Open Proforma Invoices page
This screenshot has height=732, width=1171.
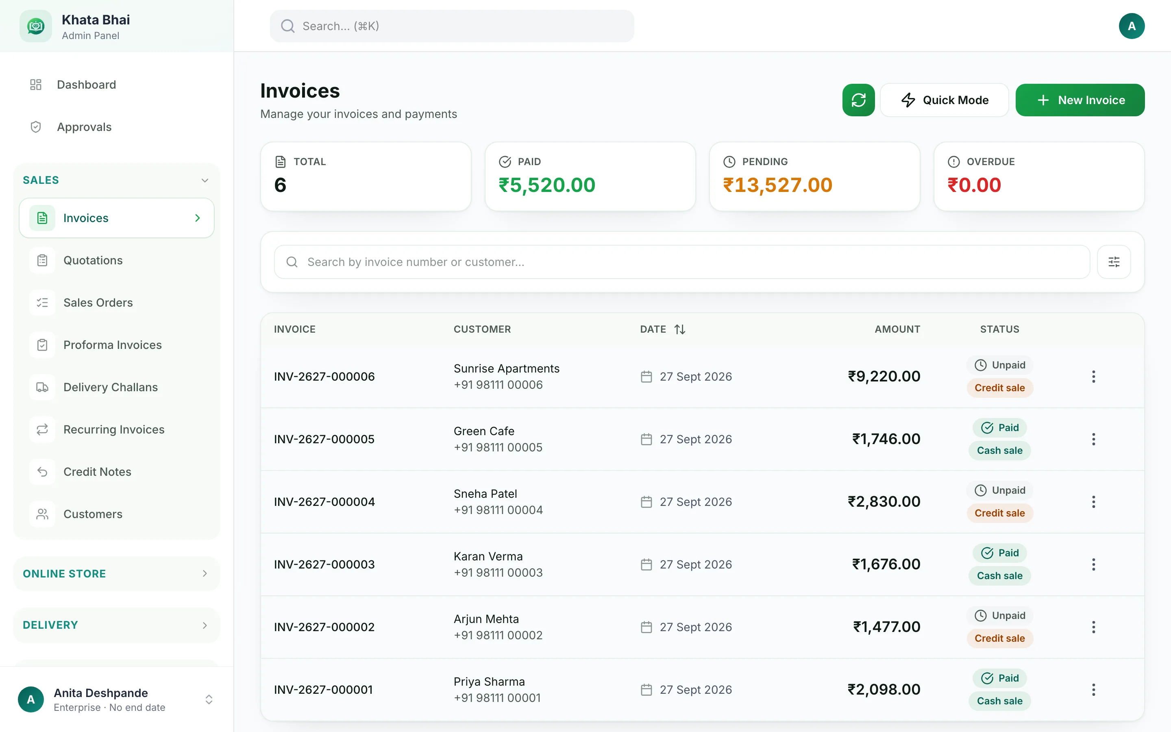[x=116, y=345]
